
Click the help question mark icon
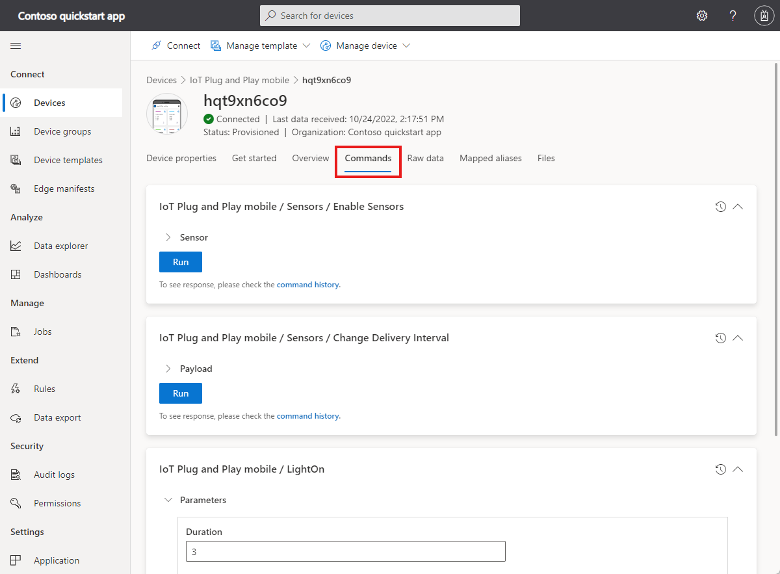point(733,16)
